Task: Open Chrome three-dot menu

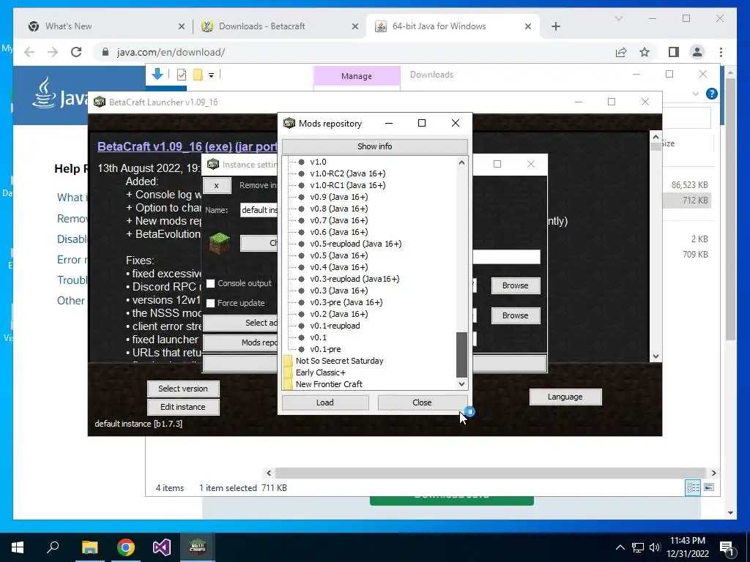Action: point(721,52)
